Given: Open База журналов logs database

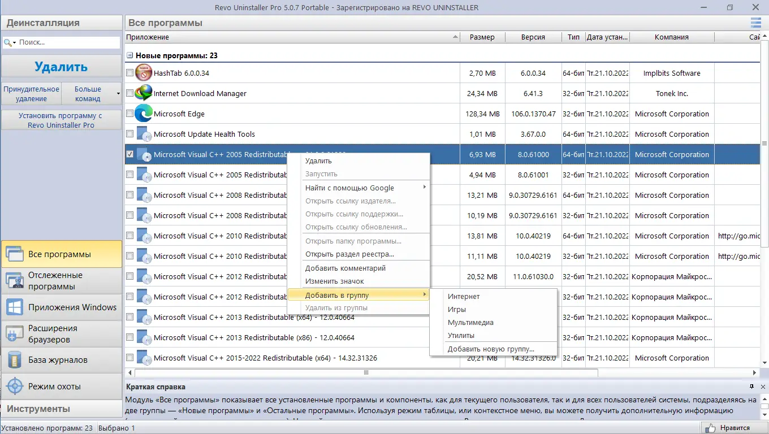Looking at the screenshot, I should (x=61, y=360).
